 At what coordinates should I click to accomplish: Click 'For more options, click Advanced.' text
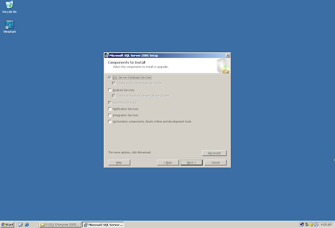130,152
